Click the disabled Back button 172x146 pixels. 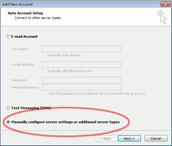click(106, 139)
